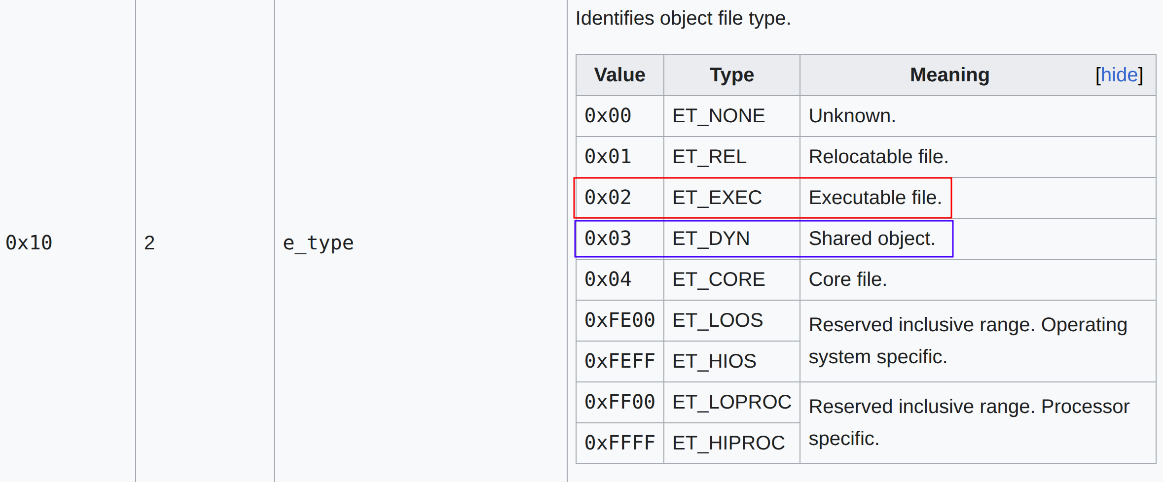1163x482 pixels.
Task: Click the ET_DYN type cell
Action: 711,239
